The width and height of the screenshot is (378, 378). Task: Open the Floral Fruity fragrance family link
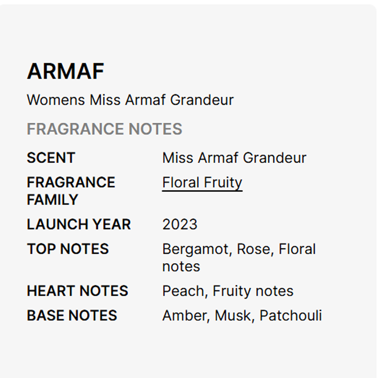[x=202, y=183]
